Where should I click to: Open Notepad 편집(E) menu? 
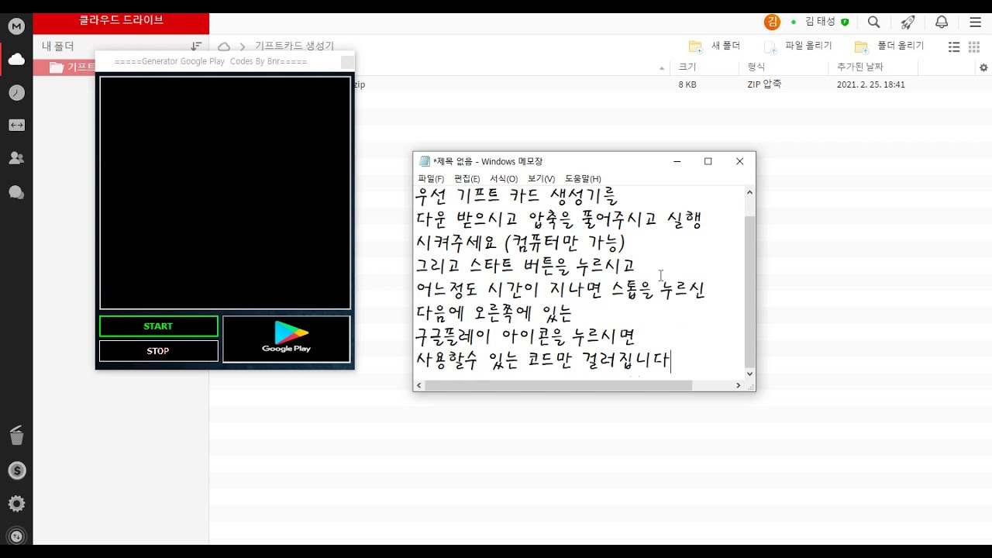pos(467,179)
